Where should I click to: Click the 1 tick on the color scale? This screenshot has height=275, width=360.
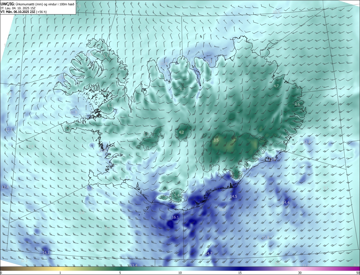click(x=60, y=273)
